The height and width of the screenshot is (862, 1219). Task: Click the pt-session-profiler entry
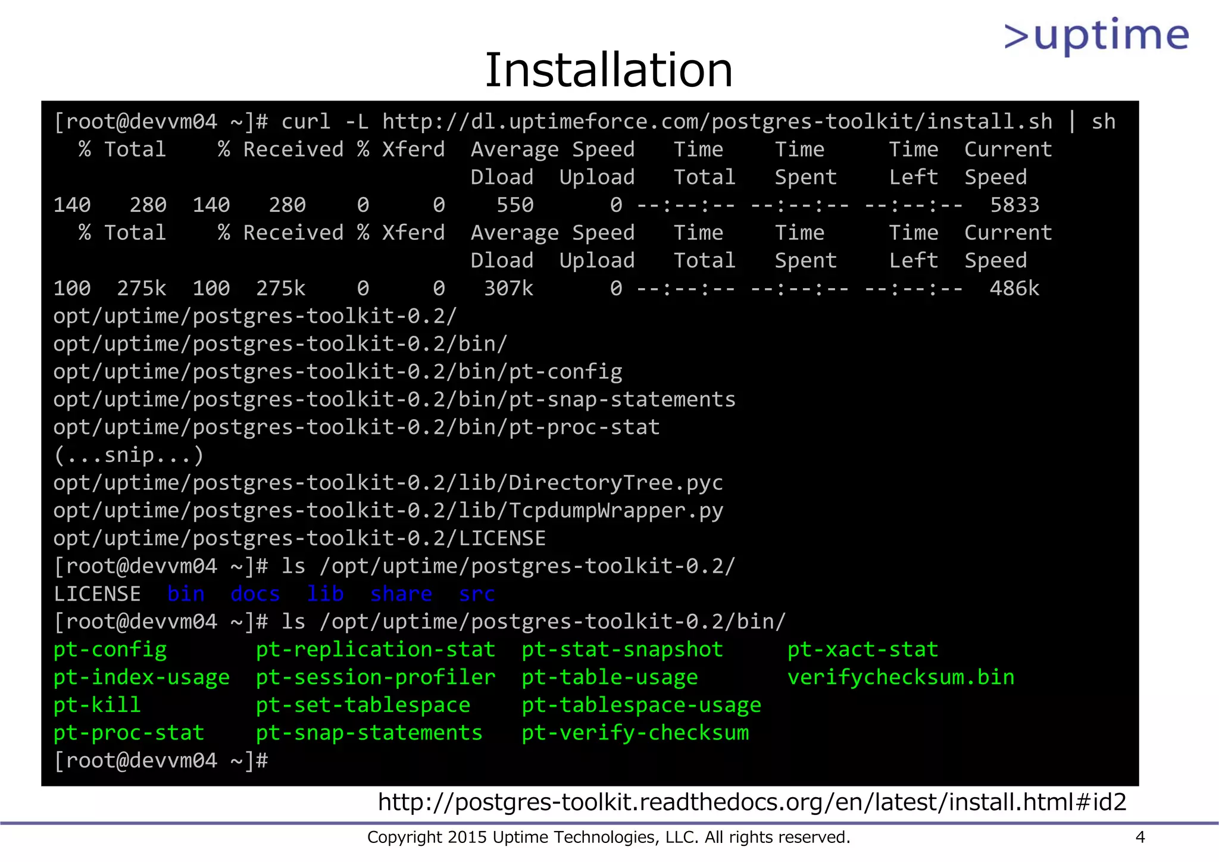point(376,677)
